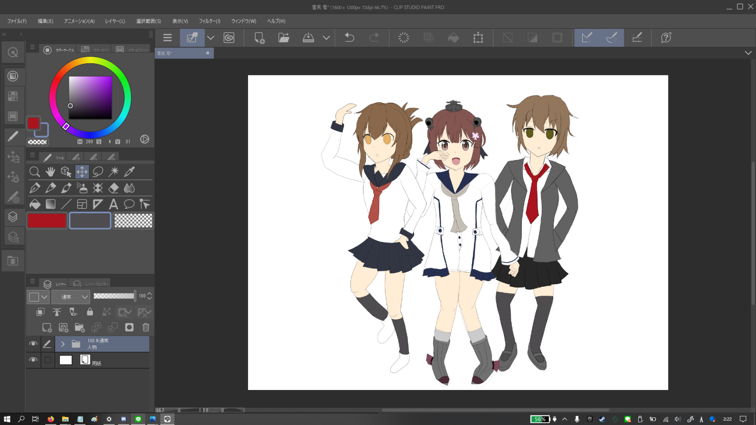Select the Eraser tool
Image resolution: width=756 pixels, height=425 pixels.
113,188
